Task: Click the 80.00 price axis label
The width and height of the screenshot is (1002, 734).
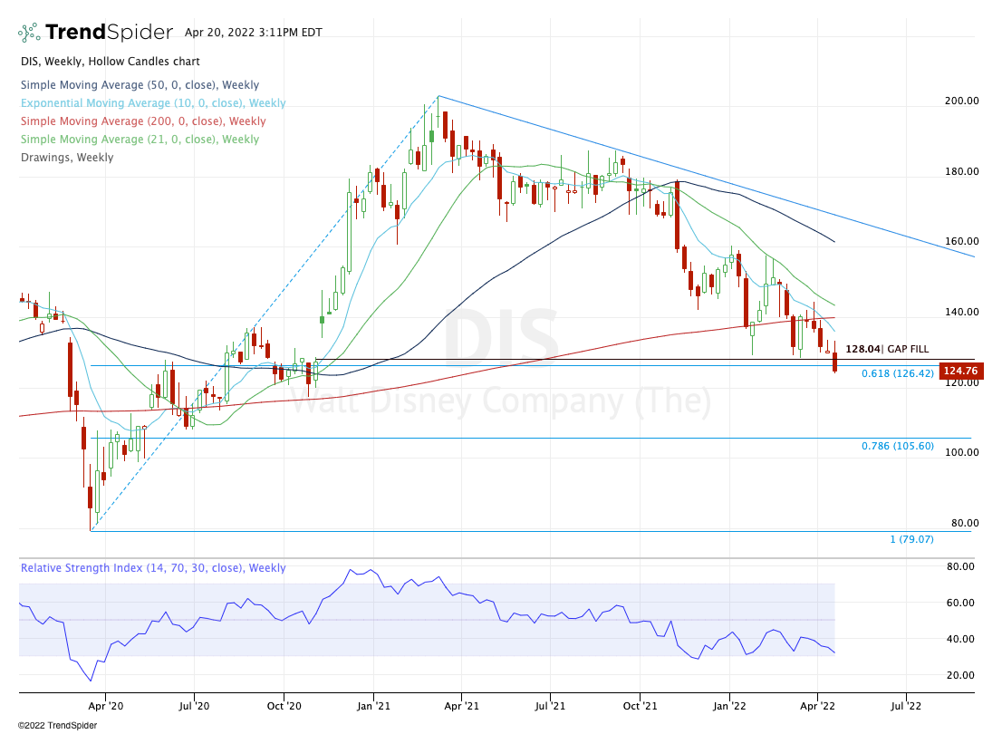Action: [x=965, y=523]
